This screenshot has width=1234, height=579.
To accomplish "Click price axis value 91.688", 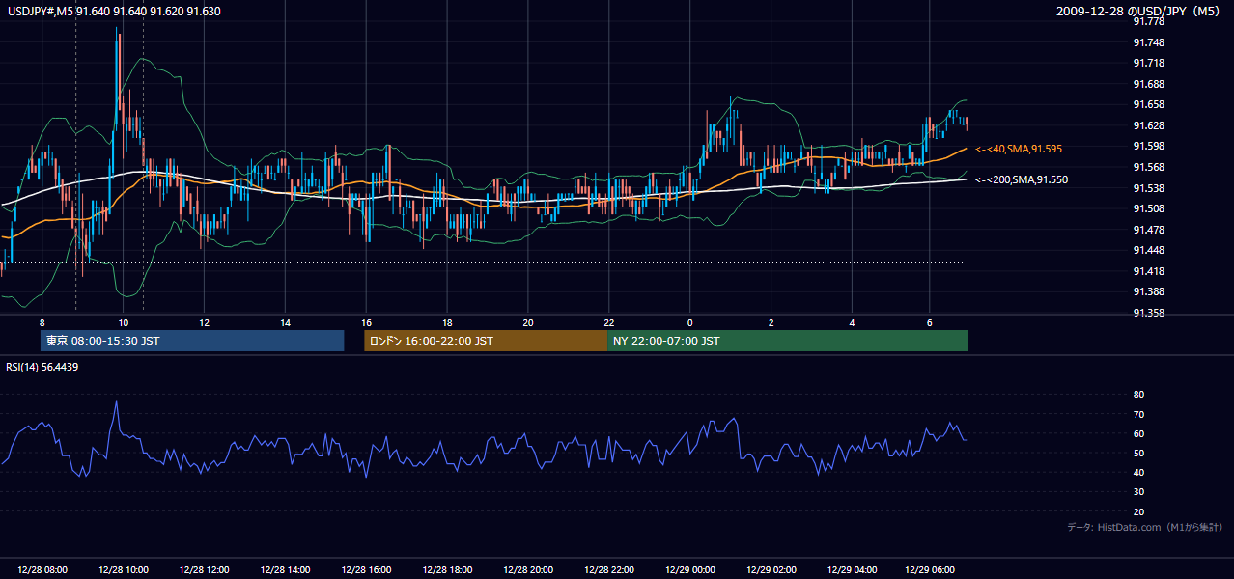I will (1148, 84).
